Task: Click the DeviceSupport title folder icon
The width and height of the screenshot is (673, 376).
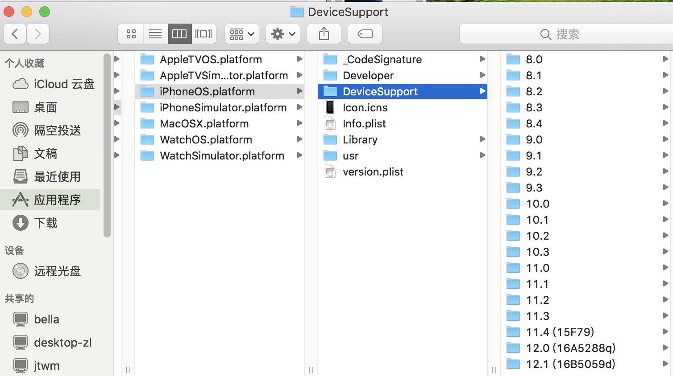Action: point(297,12)
